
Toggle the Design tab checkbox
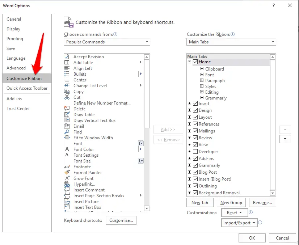coord(195,110)
